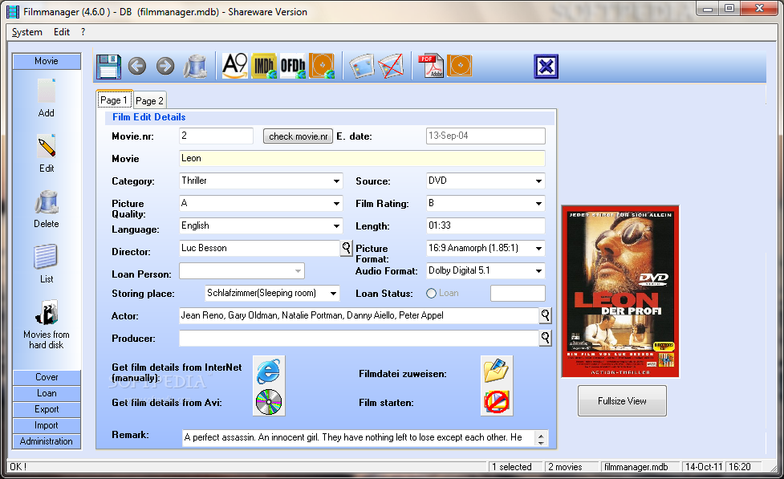Open the Loan sidebar section
This screenshot has height=479, width=784.
47,393
